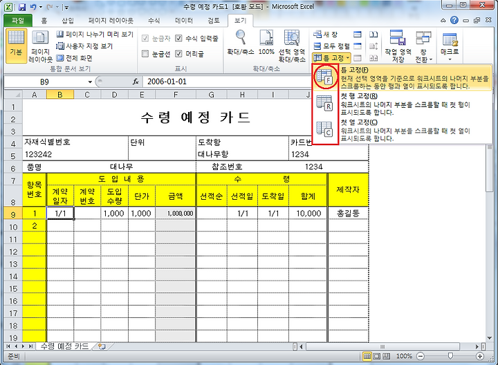Insert a new worksheet tab icon
The width and height of the screenshot is (498, 365).
tap(102, 346)
